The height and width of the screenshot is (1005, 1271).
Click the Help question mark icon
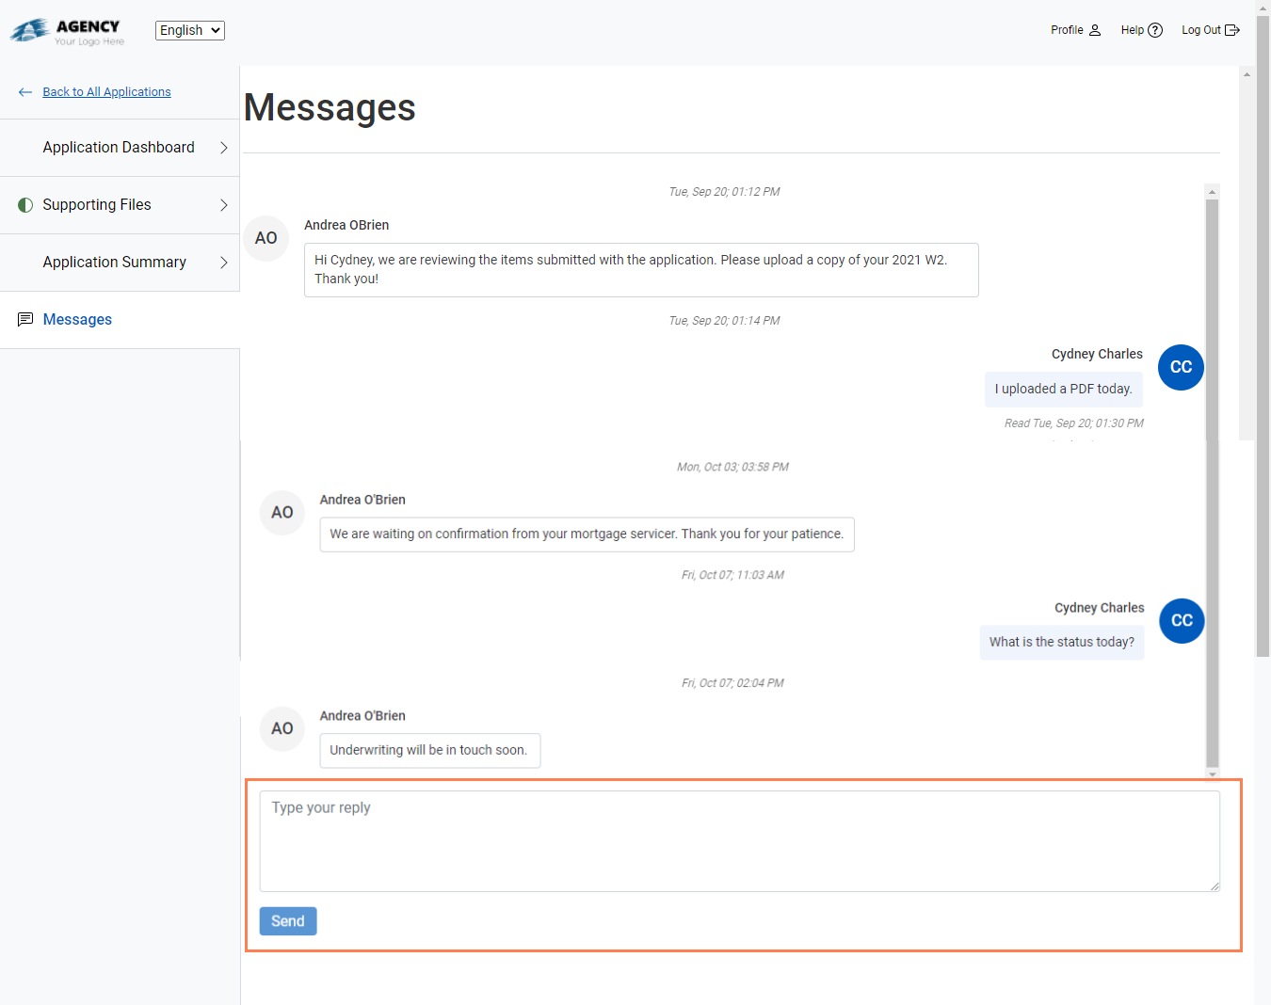point(1155,30)
